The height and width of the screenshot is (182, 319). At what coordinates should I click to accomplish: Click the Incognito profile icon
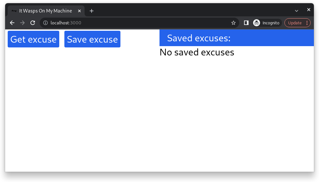click(x=257, y=23)
